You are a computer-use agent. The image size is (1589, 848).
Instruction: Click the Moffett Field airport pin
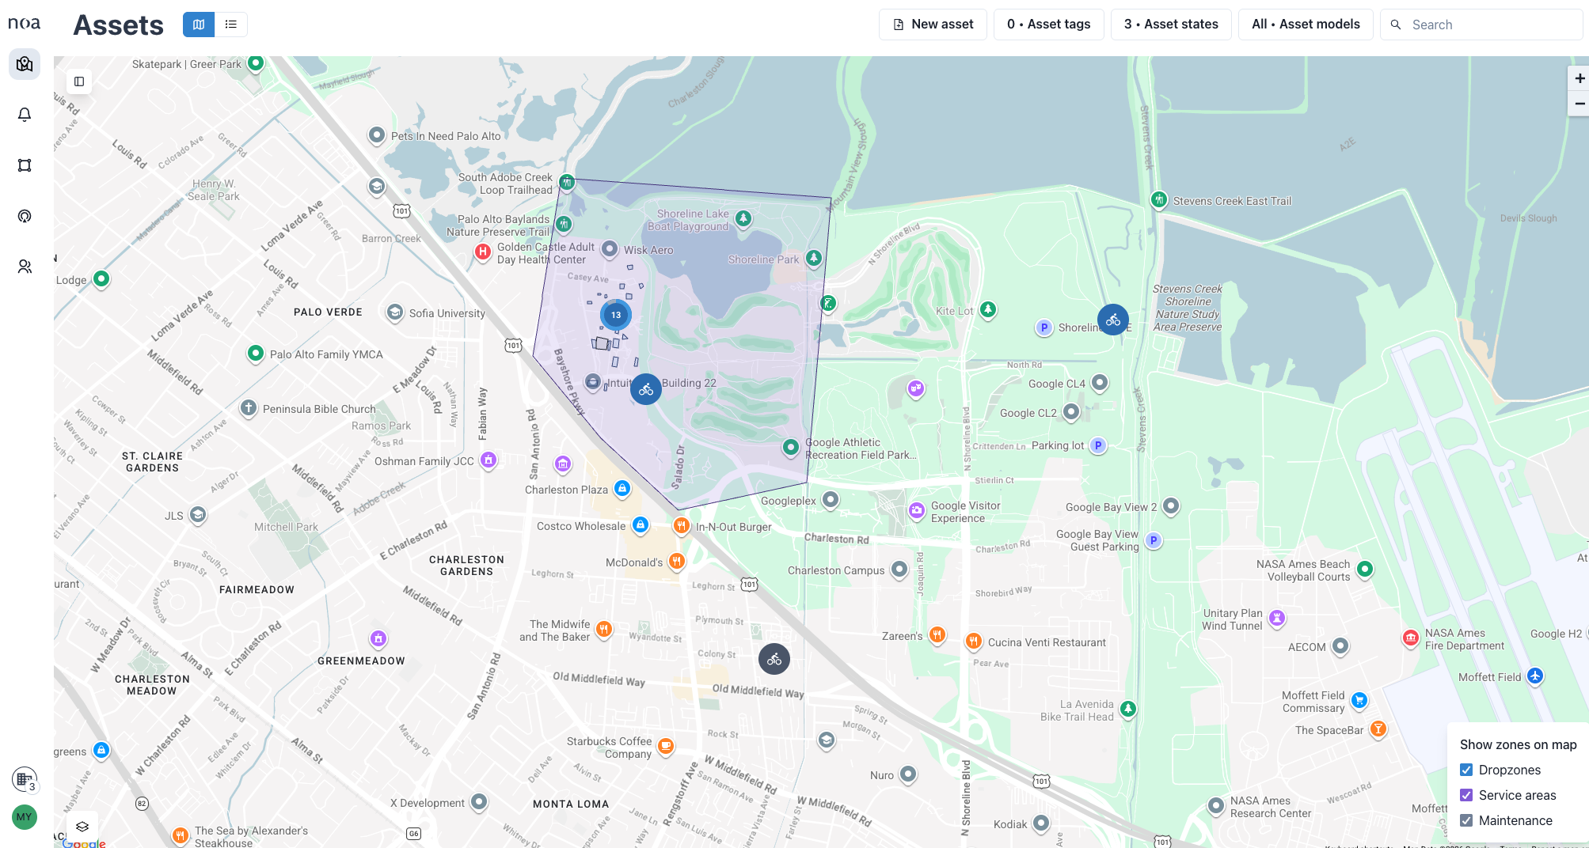(1535, 676)
